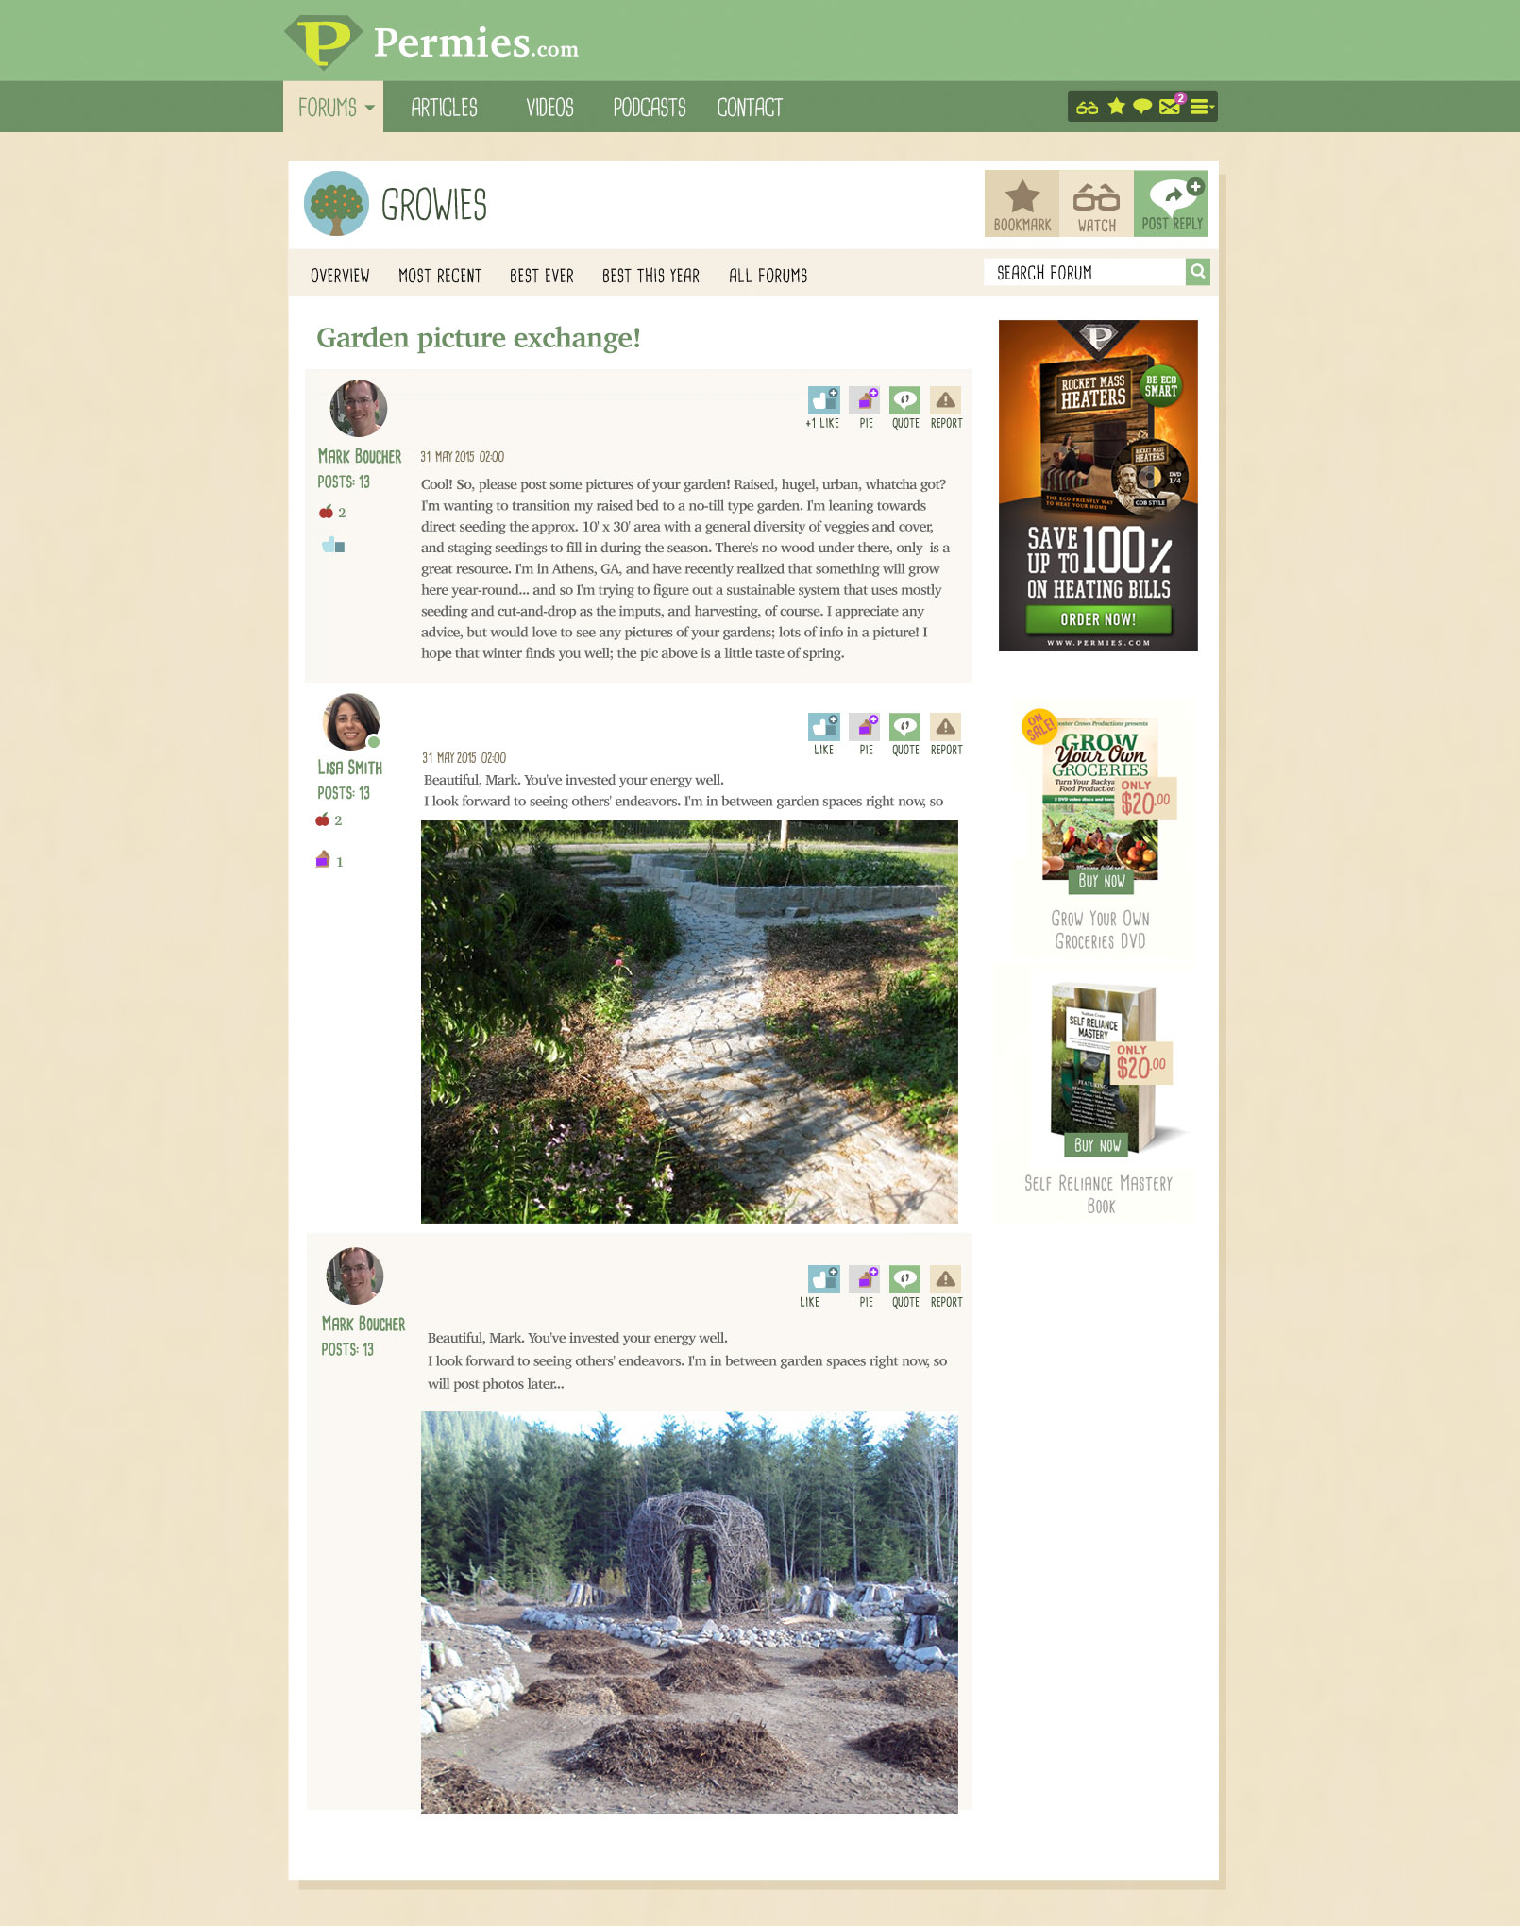Report Lisa Smith's post

click(946, 735)
